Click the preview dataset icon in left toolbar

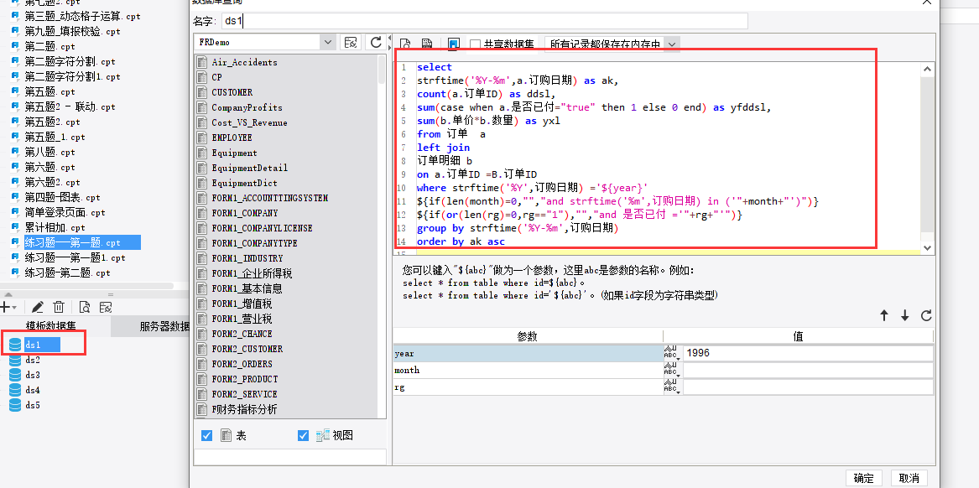click(x=85, y=308)
